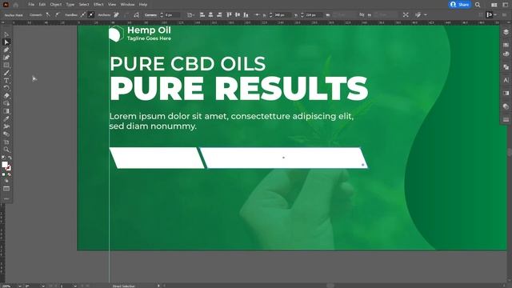Screen dimensions: 512x288
Task: Select the Gradient tool in toolbar
Action: point(6,111)
